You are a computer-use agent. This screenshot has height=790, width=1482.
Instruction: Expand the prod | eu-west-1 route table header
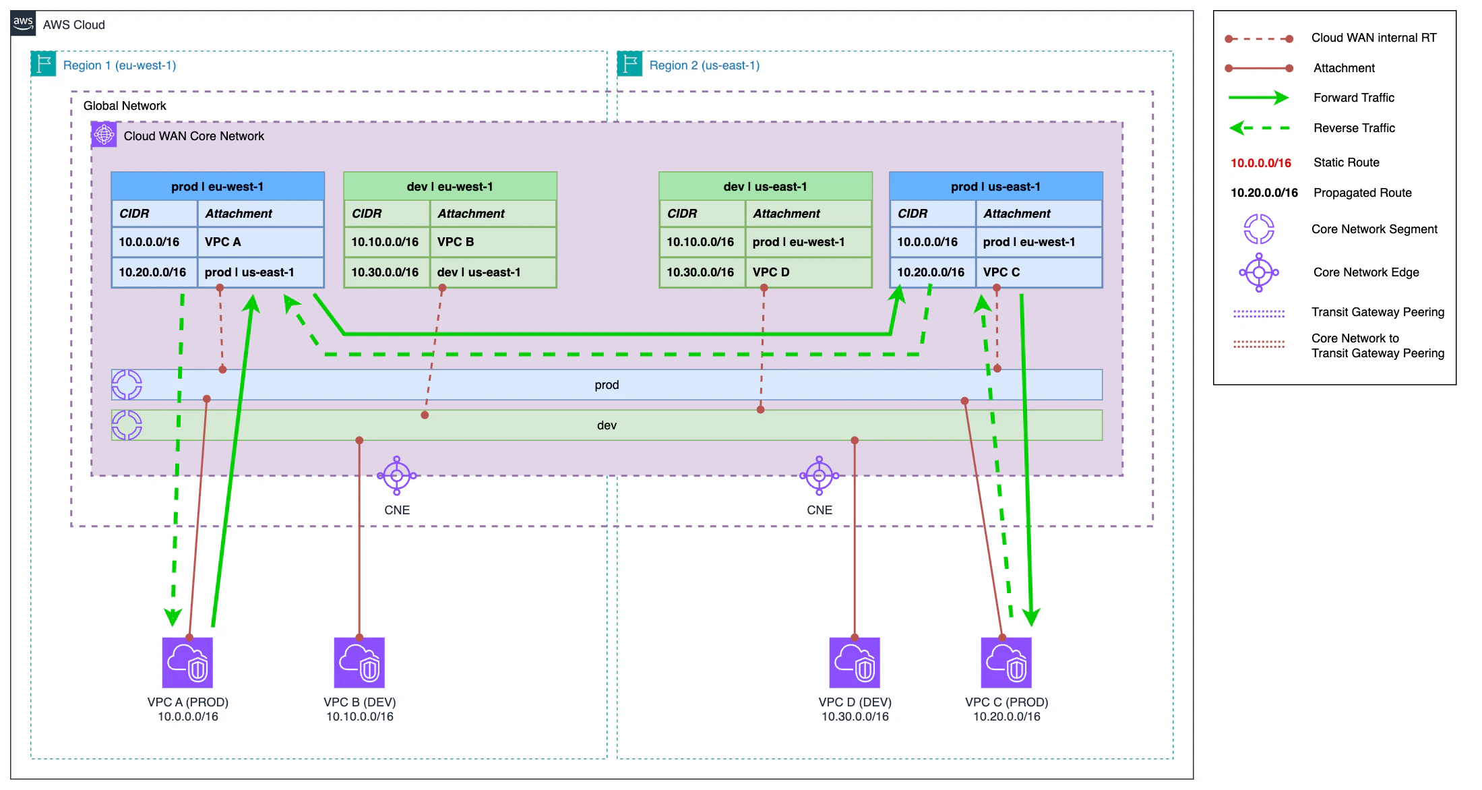217,186
